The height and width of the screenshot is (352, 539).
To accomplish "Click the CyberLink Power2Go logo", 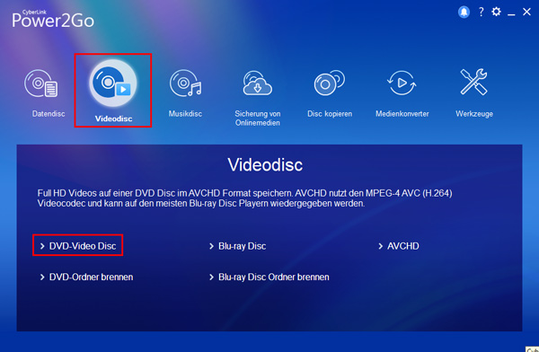I will 53,19.
